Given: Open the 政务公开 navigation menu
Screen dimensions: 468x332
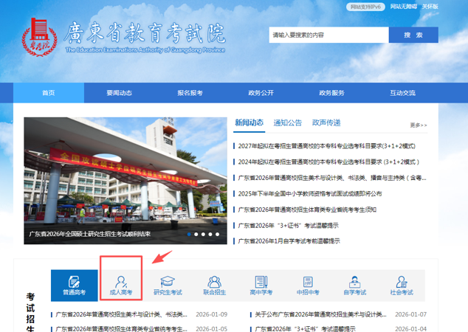Looking at the screenshot, I should pyautogui.click(x=261, y=93).
